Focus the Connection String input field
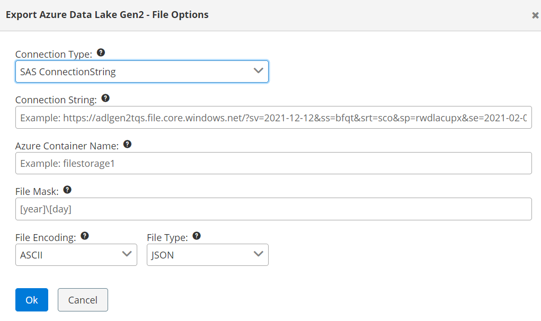 [x=273, y=118]
